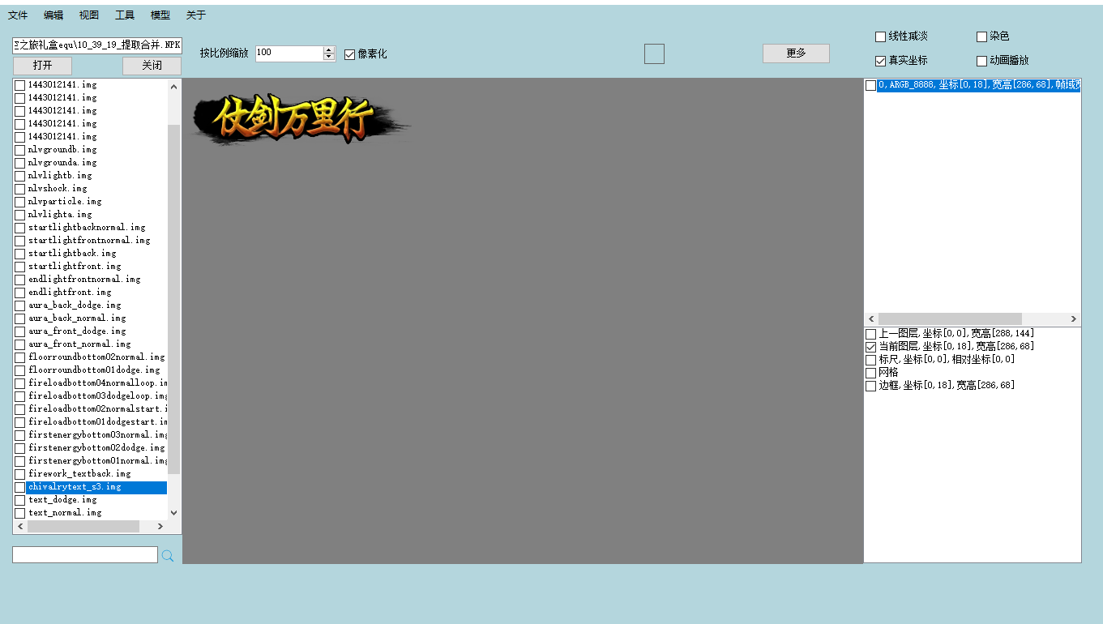The width and height of the screenshot is (1103, 624).
Task: Click the 仗剑万里行 title image preview
Action: [300, 119]
